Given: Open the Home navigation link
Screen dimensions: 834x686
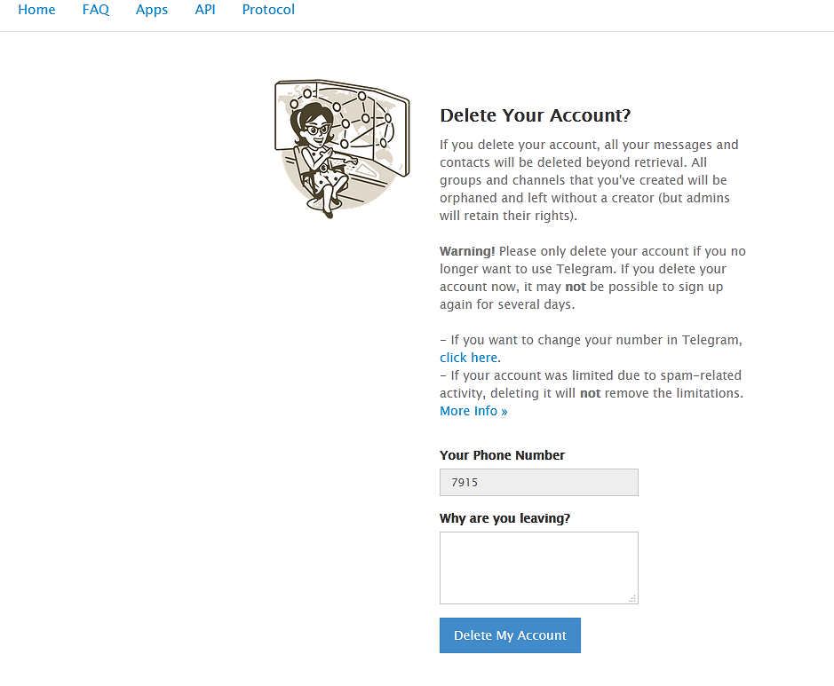Looking at the screenshot, I should pos(36,10).
